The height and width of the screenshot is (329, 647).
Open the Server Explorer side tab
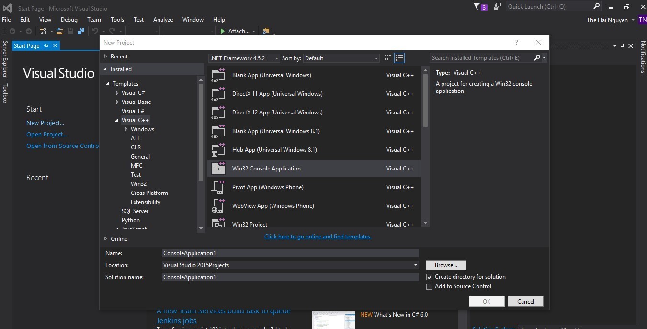tap(5, 59)
